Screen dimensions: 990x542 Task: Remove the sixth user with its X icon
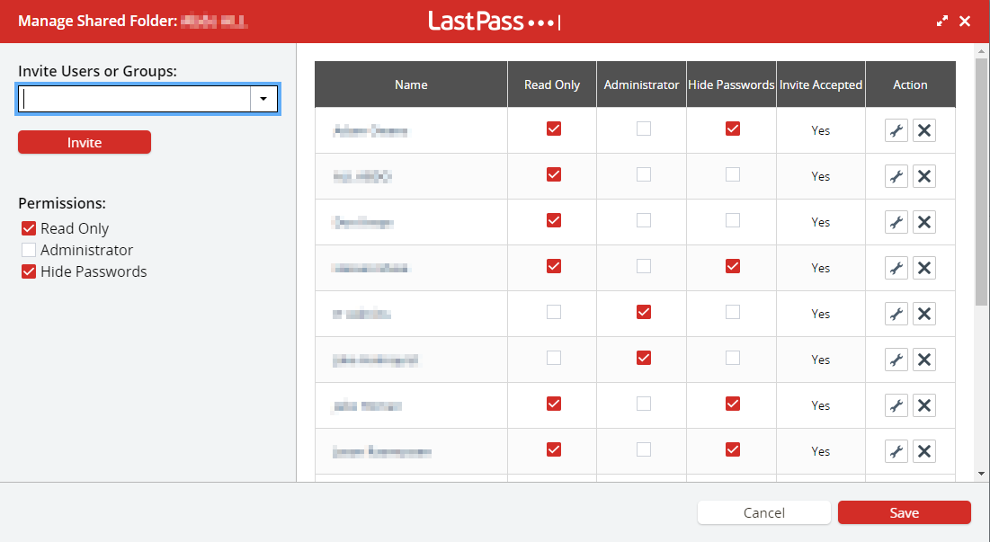pos(923,360)
